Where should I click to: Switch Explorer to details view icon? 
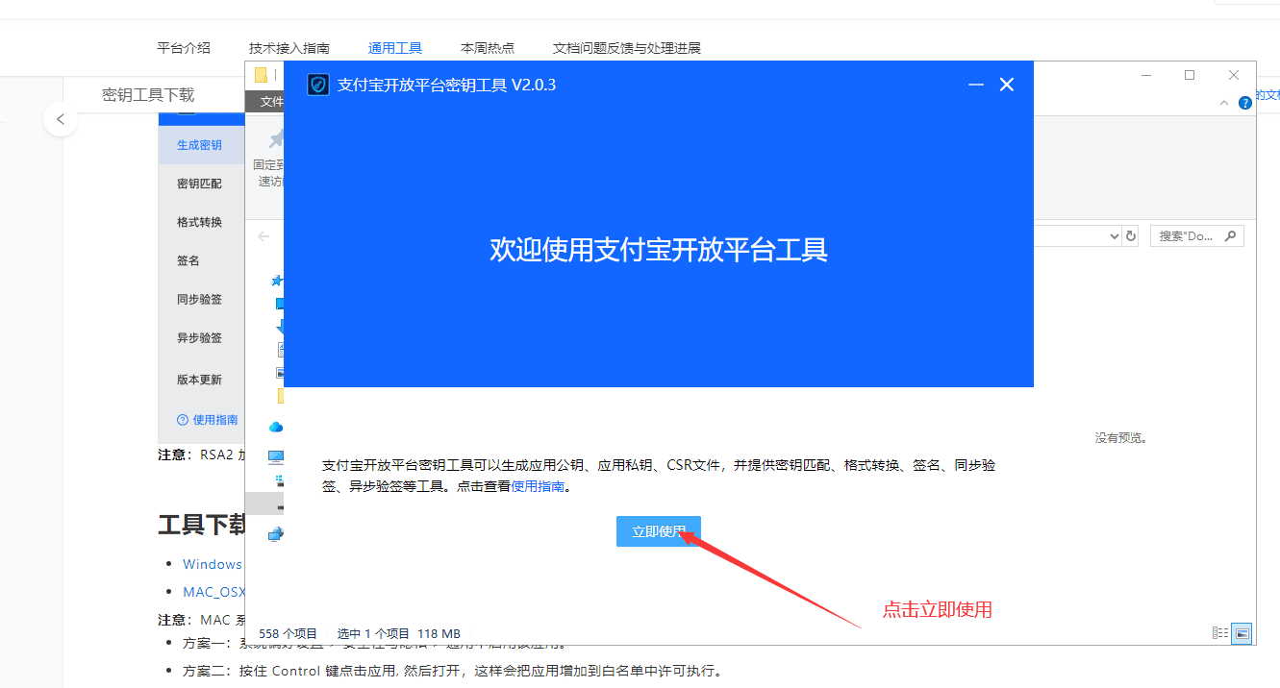[x=1220, y=633]
